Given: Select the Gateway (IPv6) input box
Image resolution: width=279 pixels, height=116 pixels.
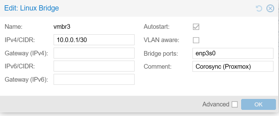Looking at the screenshot, I should [x=94, y=79].
